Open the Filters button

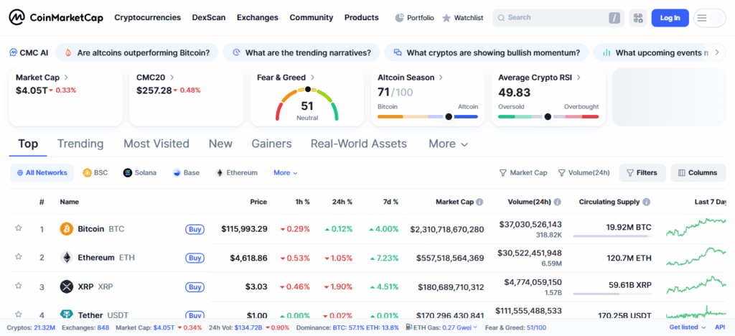[x=642, y=172]
